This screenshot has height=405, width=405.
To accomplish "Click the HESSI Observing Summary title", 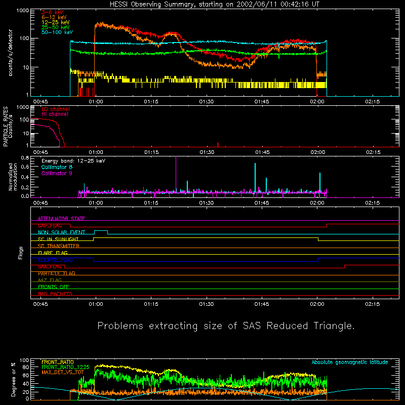I will click(x=214, y=5).
